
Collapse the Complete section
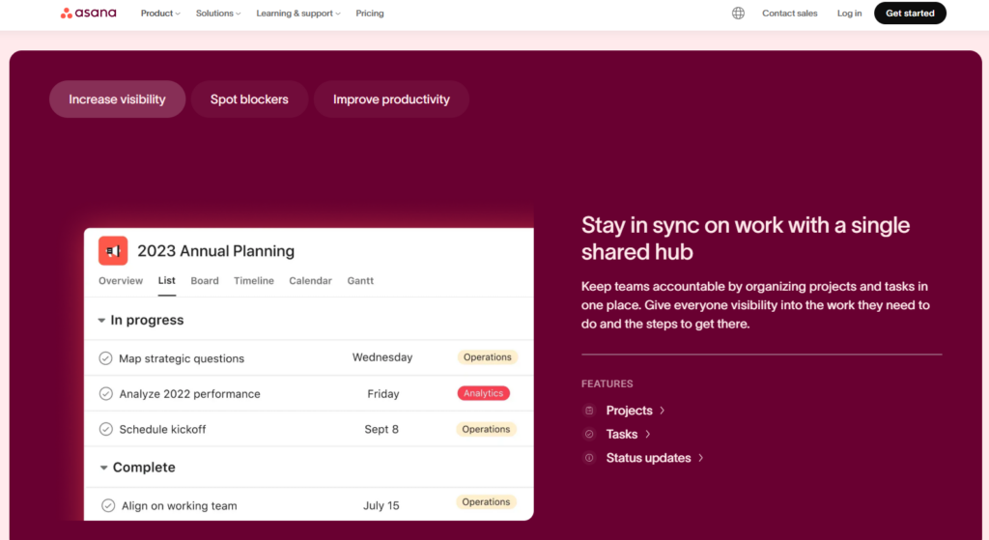[x=103, y=468]
